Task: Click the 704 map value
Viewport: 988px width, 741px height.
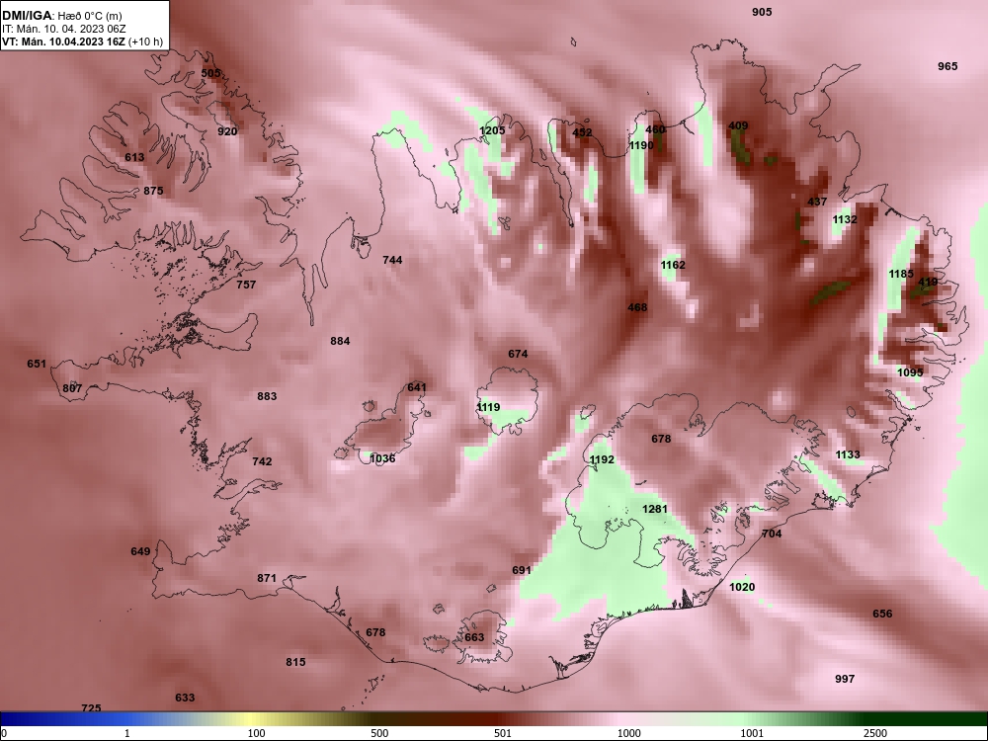Action: click(772, 535)
